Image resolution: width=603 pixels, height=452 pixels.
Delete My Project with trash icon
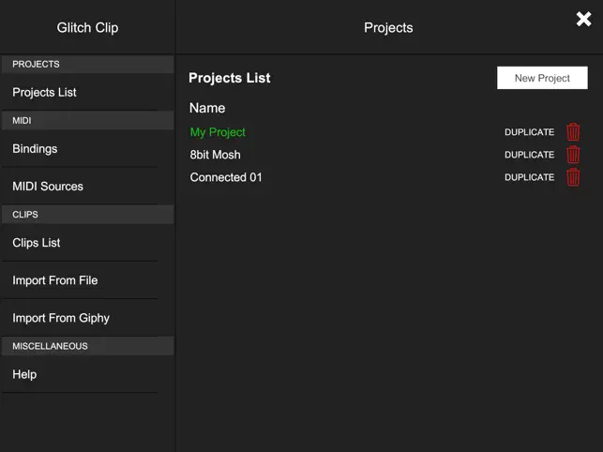(x=573, y=132)
